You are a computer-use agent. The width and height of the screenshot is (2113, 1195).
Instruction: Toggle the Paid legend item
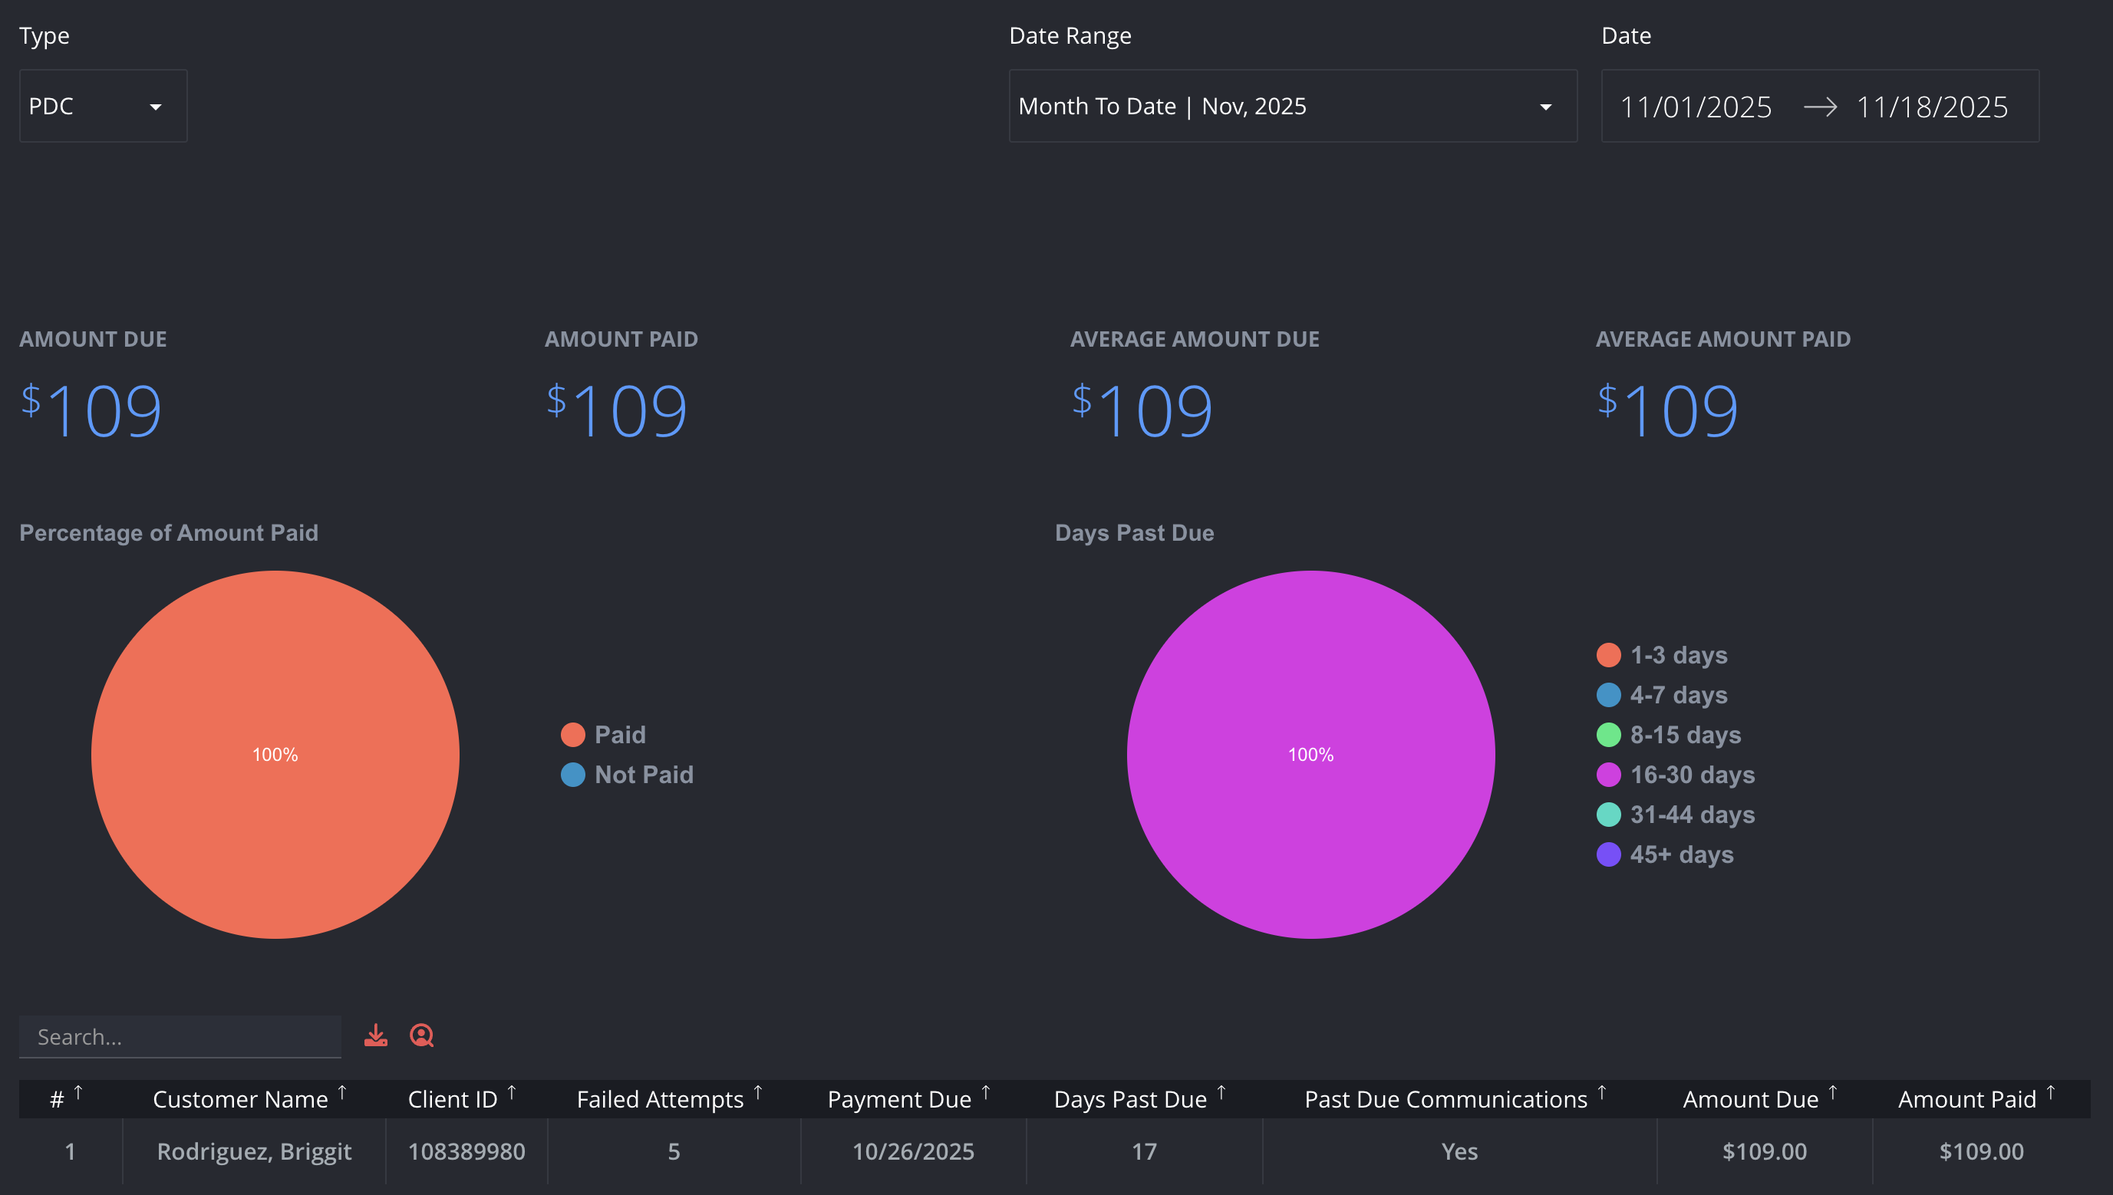pyautogui.click(x=603, y=735)
